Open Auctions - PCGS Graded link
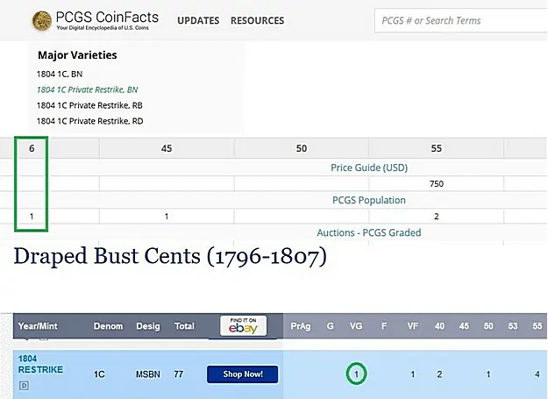Screen dimensions: 548x399 pos(368,232)
